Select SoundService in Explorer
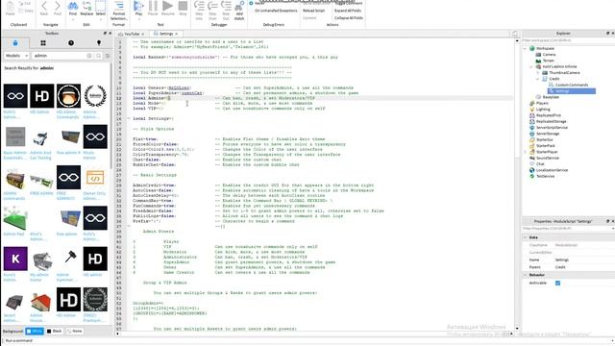Screen dimensions: 615x346 (x=548, y=158)
